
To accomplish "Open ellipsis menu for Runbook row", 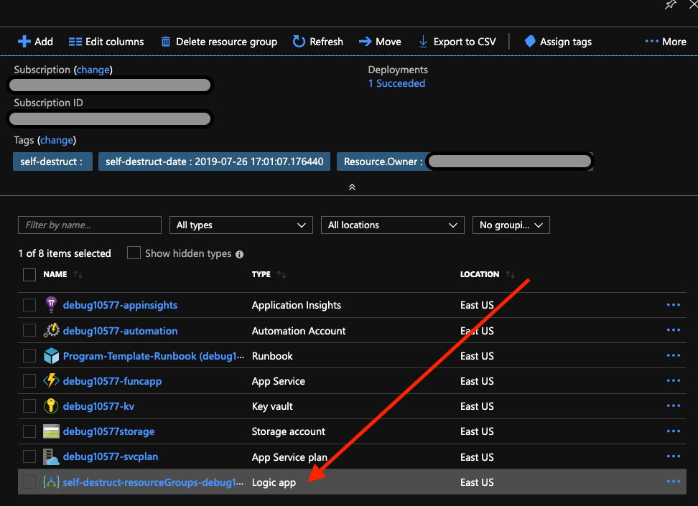I will point(674,355).
